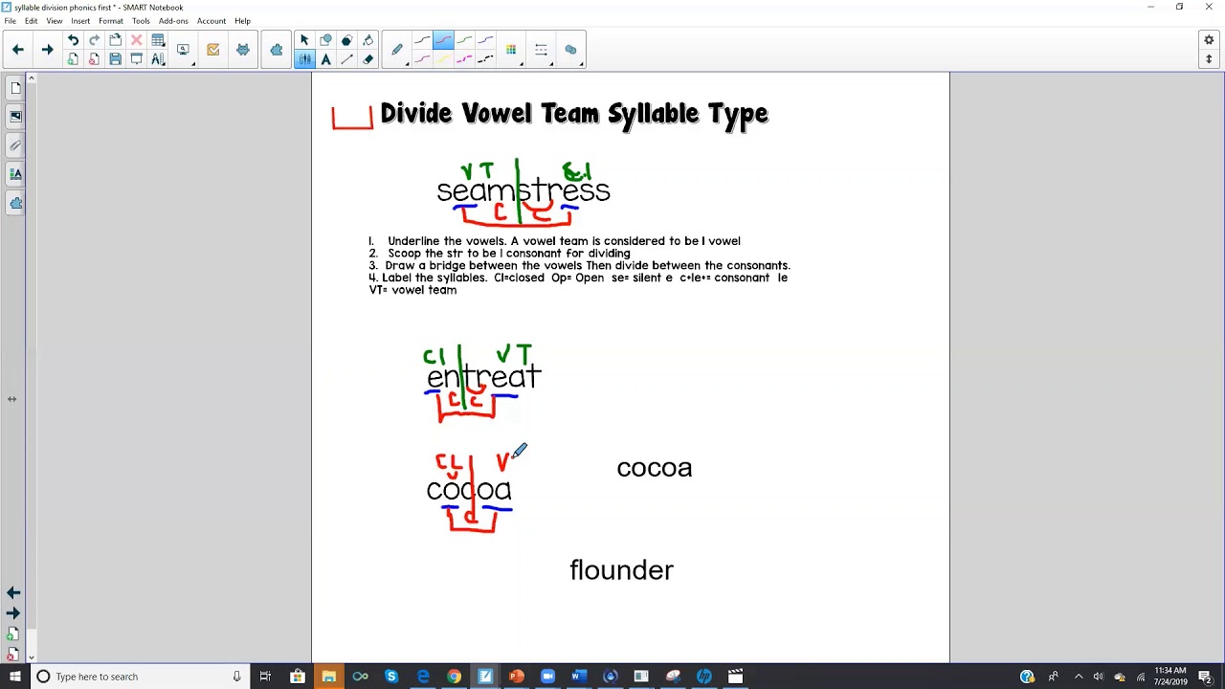Image resolution: width=1225 pixels, height=689 pixels.
Task: Click the word 'flounder' on the page
Action: click(x=622, y=570)
